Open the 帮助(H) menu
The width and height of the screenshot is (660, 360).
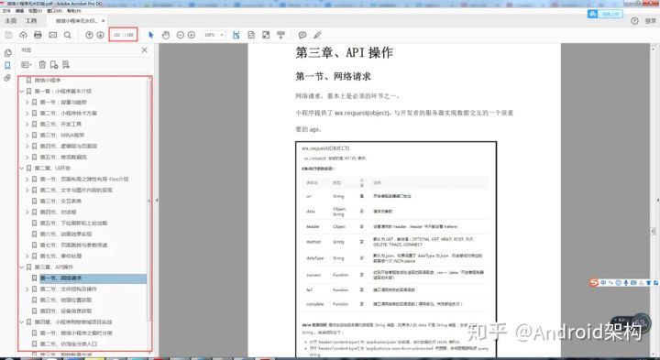73,10
